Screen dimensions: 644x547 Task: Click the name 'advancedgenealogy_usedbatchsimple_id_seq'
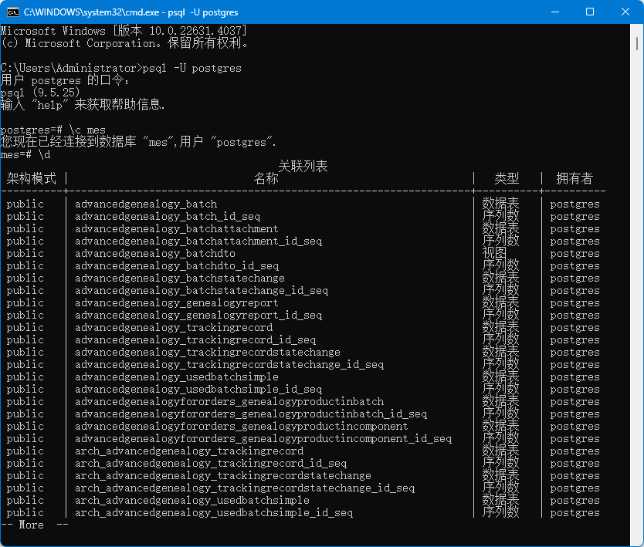point(198,389)
